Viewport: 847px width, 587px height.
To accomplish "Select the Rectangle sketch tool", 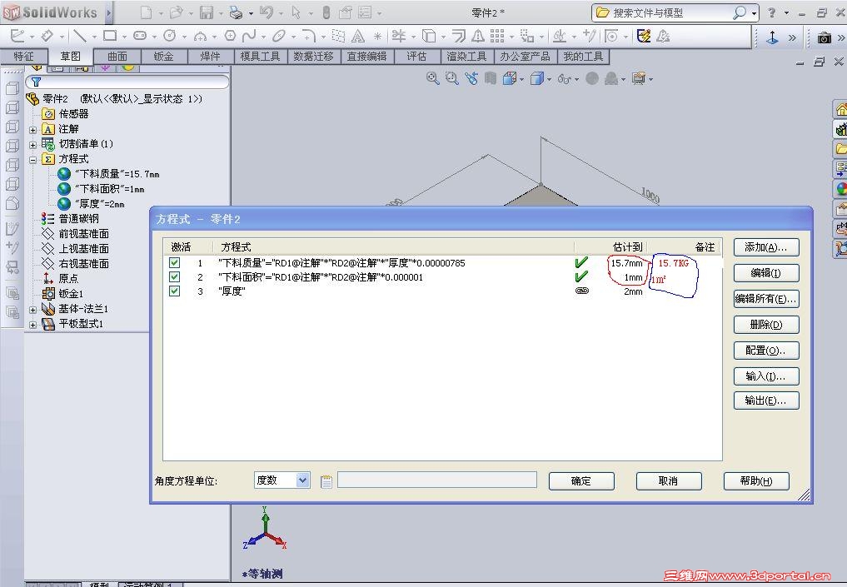I will pyautogui.click(x=110, y=36).
